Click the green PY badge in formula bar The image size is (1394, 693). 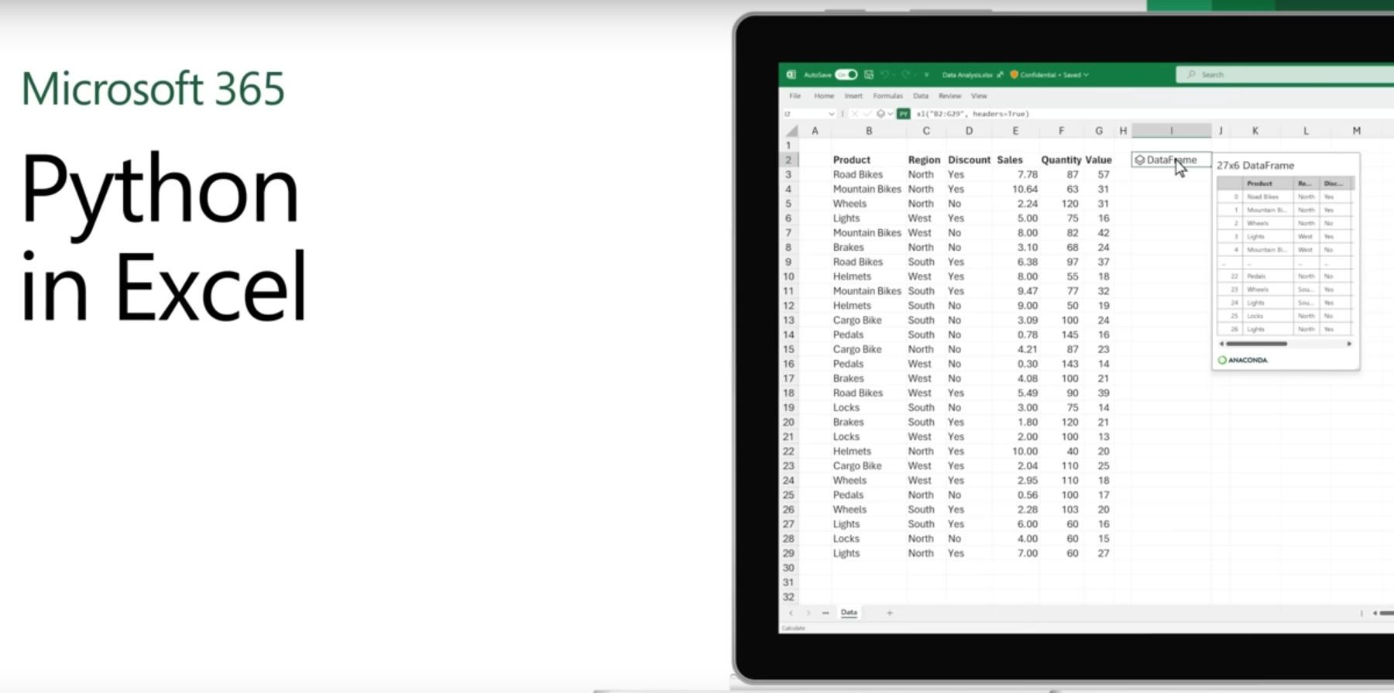click(903, 114)
